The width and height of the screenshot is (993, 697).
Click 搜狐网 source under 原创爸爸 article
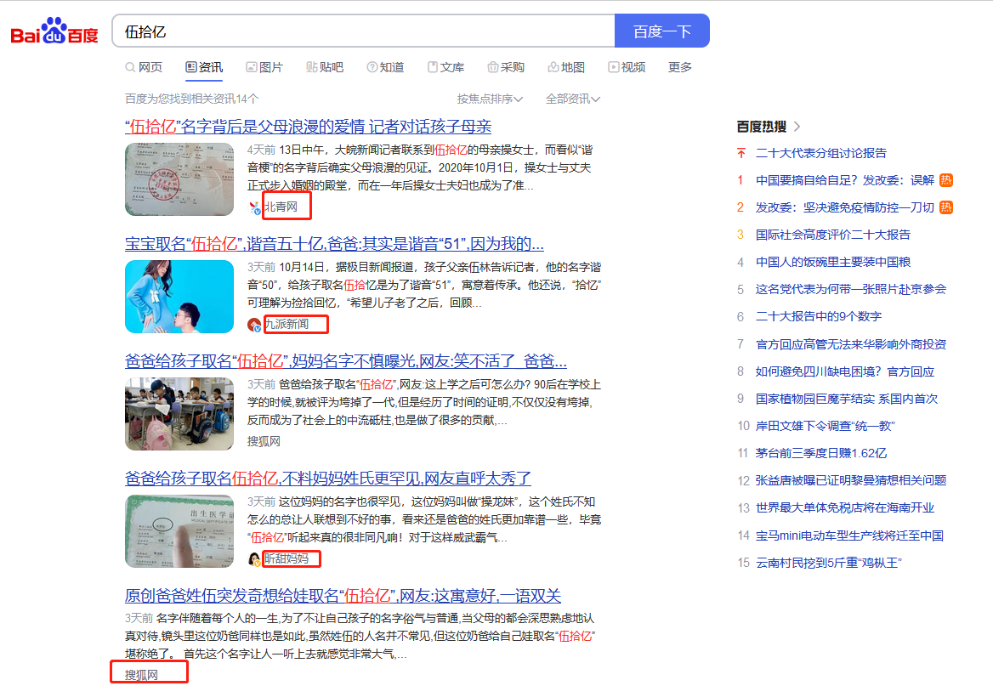141,675
